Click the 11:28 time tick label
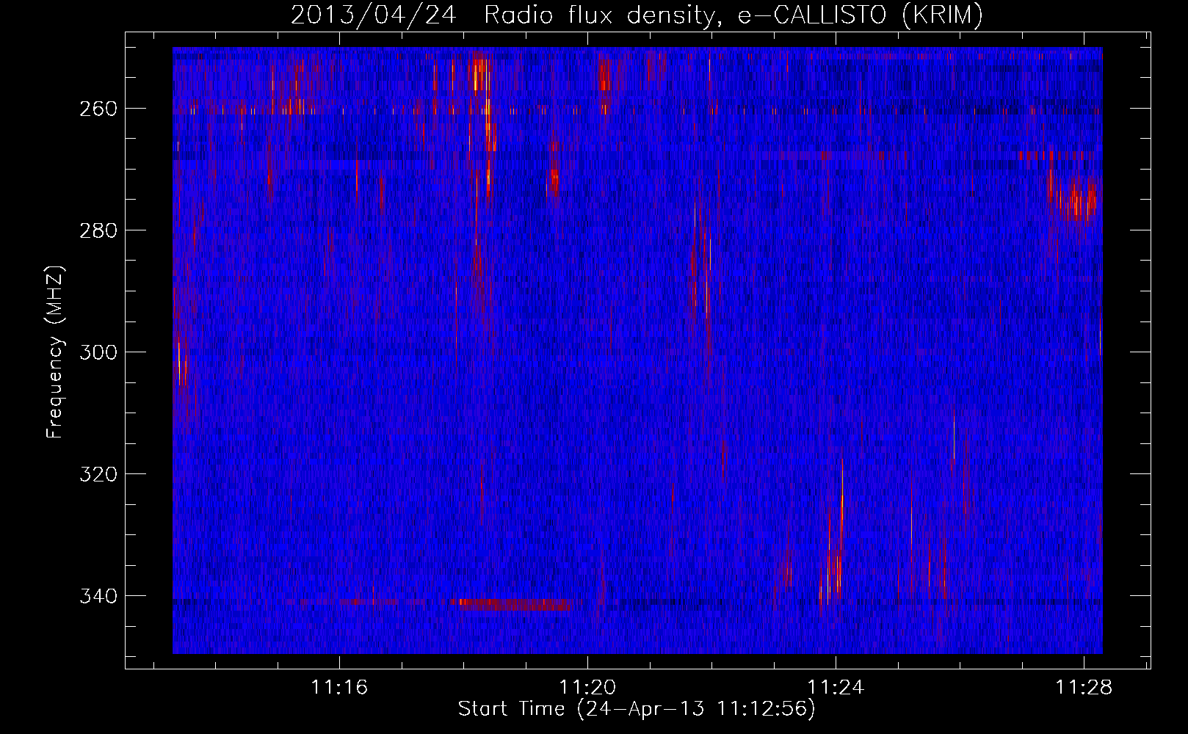This screenshot has width=1188, height=734. [1084, 688]
